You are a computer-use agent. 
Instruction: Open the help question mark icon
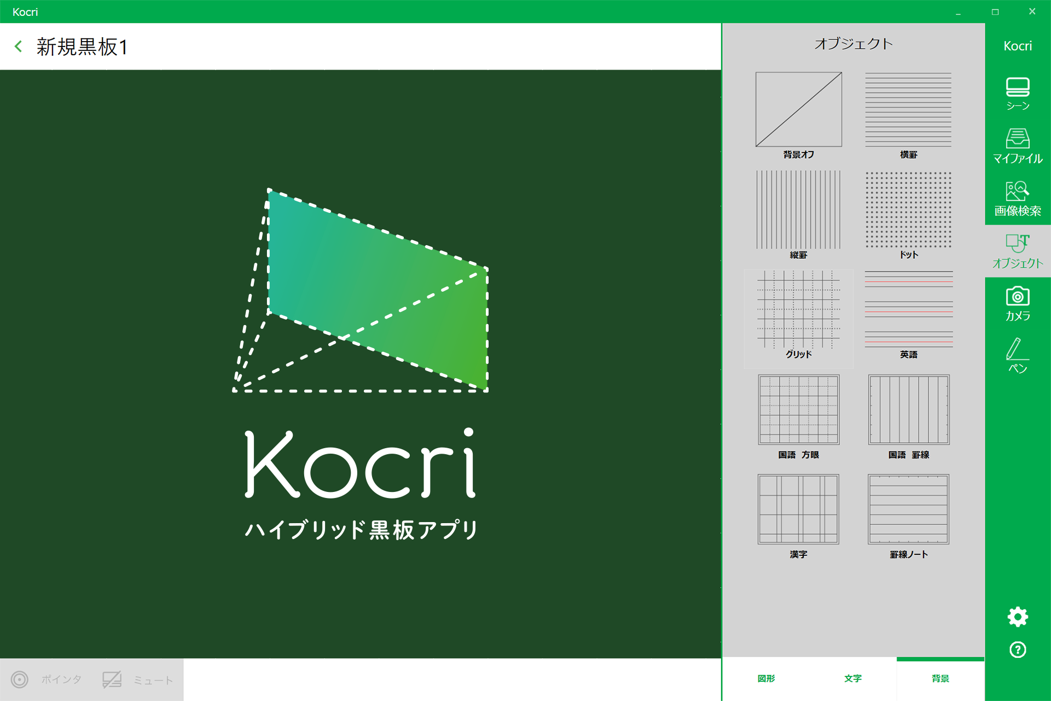pos(1018,650)
